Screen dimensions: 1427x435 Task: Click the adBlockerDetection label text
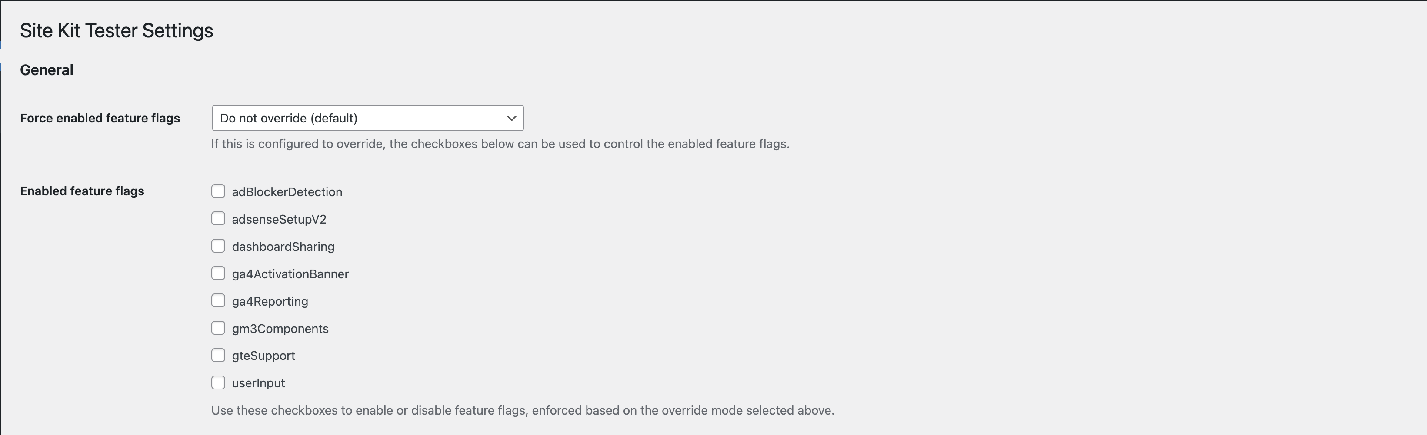pos(287,192)
